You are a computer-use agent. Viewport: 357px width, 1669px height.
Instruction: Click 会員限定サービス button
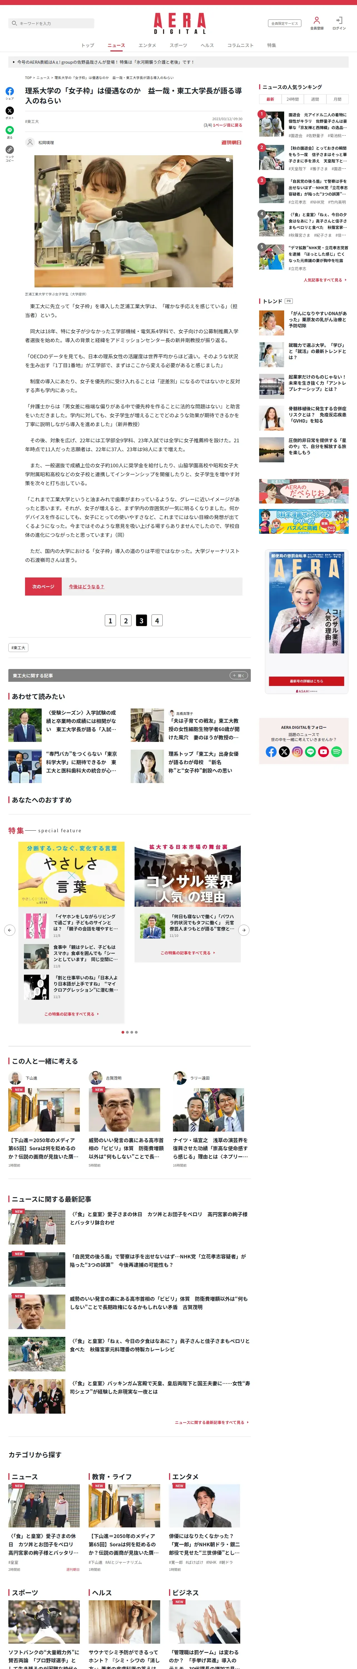pos(284,23)
